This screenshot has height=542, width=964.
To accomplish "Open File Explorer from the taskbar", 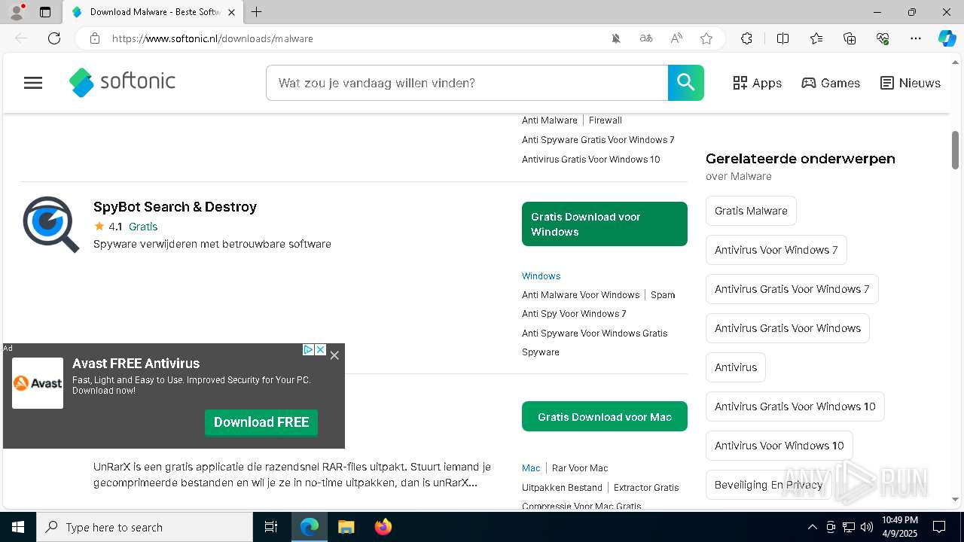I will [x=346, y=527].
